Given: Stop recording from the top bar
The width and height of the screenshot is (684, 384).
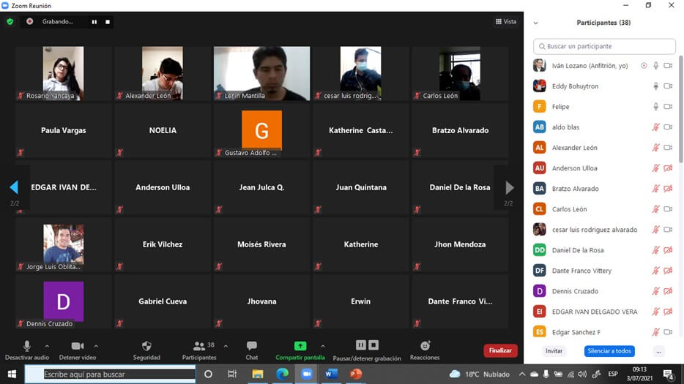Looking at the screenshot, I should click(108, 22).
